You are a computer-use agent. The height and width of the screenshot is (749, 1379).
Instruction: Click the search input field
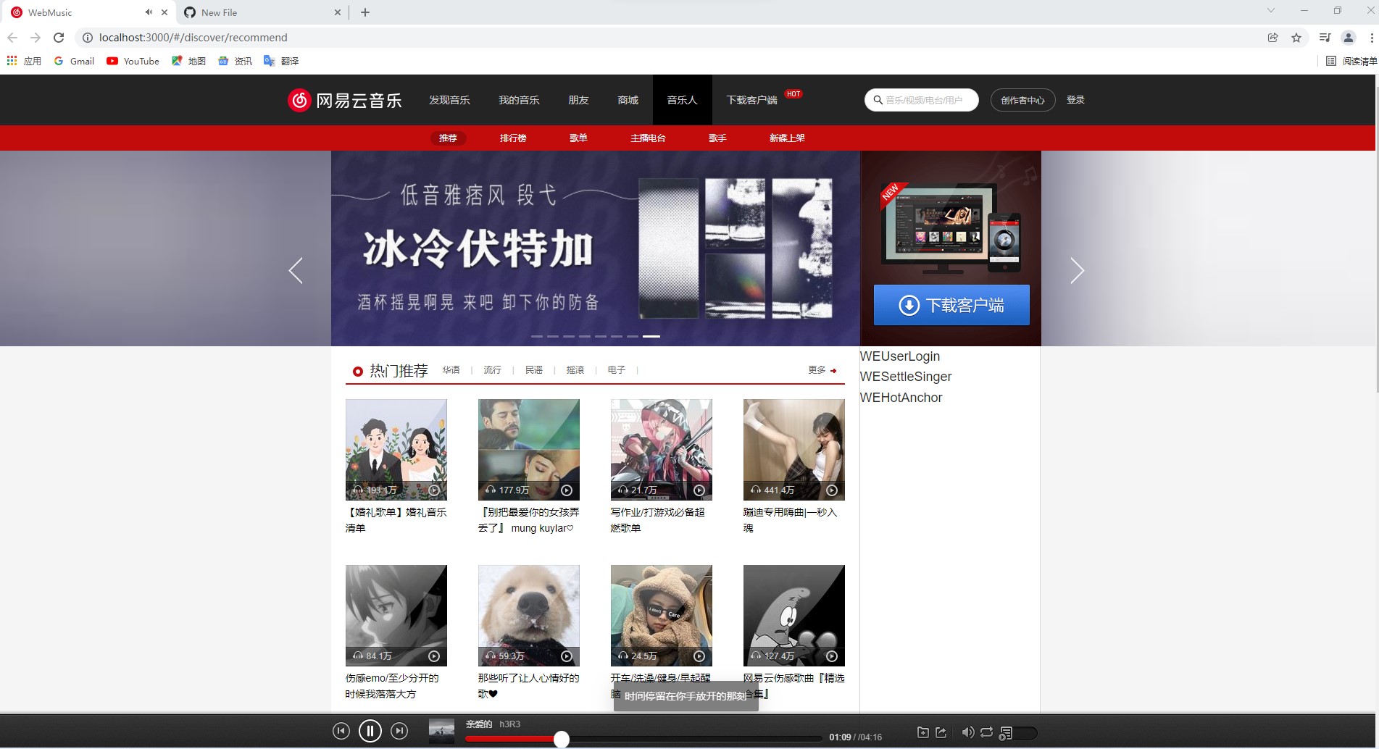pos(921,100)
